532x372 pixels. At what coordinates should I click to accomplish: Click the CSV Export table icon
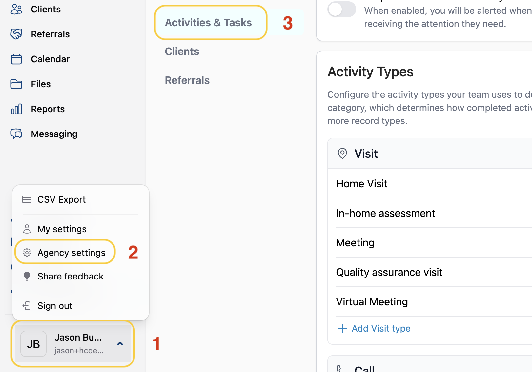(x=27, y=199)
